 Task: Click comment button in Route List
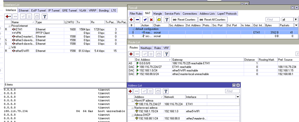[159, 54]
